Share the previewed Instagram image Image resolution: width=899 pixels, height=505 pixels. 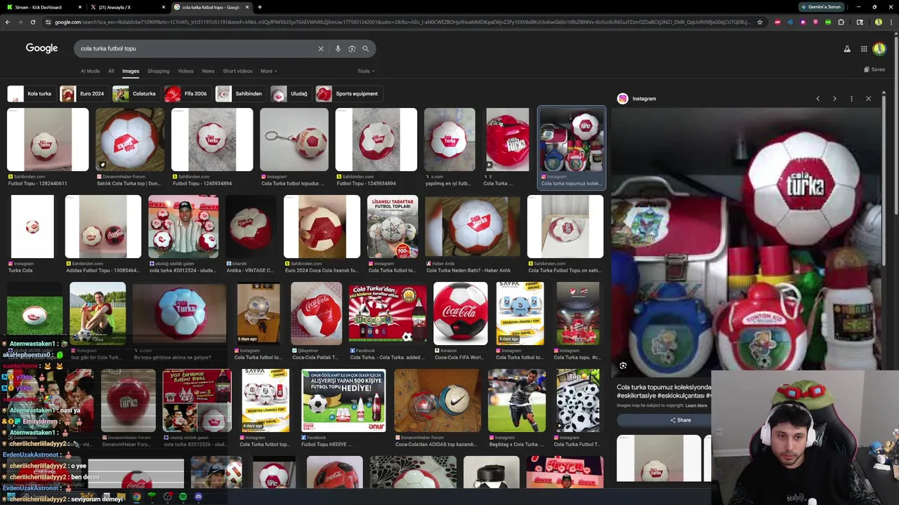680,420
